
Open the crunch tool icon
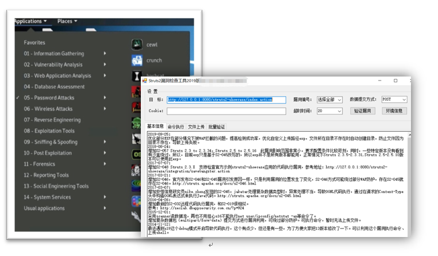pyautogui.click(x=137, y=60)
